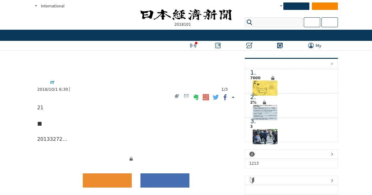372x195 pixels.
Task: Open ranking item 3 headline
Action: 251,127
